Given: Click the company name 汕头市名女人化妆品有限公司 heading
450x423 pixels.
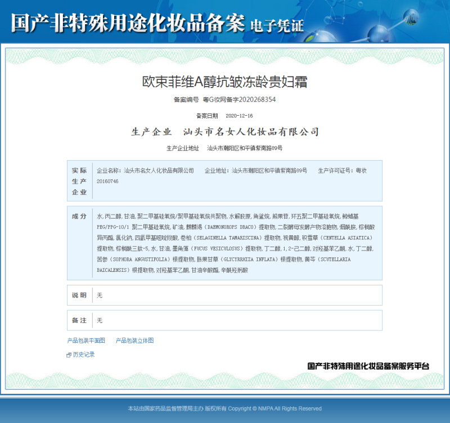Looking at the screenshot, I should click(251, 132).
